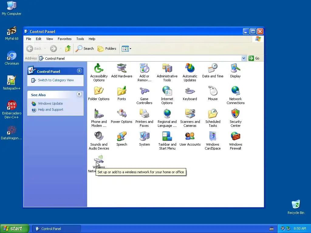Image resolution: width=311 pixels, height=233 pixels.
Task: Open Folder Options
Action: click(99, 93)
